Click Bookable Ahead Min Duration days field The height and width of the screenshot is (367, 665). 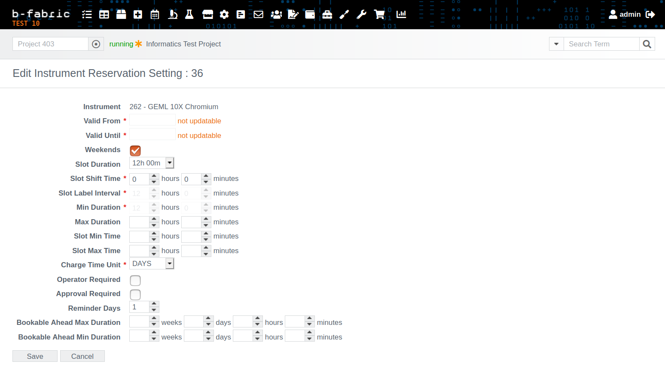[199, 336]
